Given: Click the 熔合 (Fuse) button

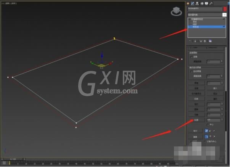Looking at the screenshot, I should click(x=215, y=93).
